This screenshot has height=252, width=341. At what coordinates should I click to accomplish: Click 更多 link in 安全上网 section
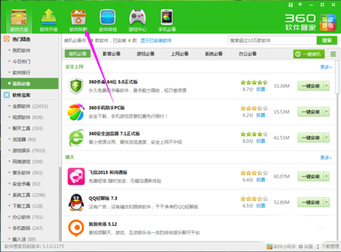tap(326, 67)
